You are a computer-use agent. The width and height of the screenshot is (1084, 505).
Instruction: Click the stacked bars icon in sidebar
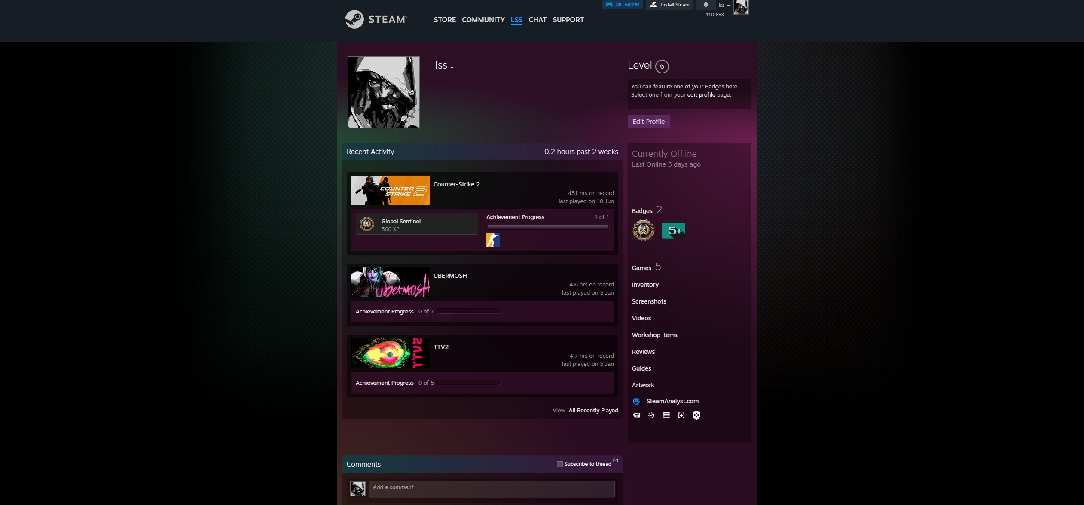[666, 415]
